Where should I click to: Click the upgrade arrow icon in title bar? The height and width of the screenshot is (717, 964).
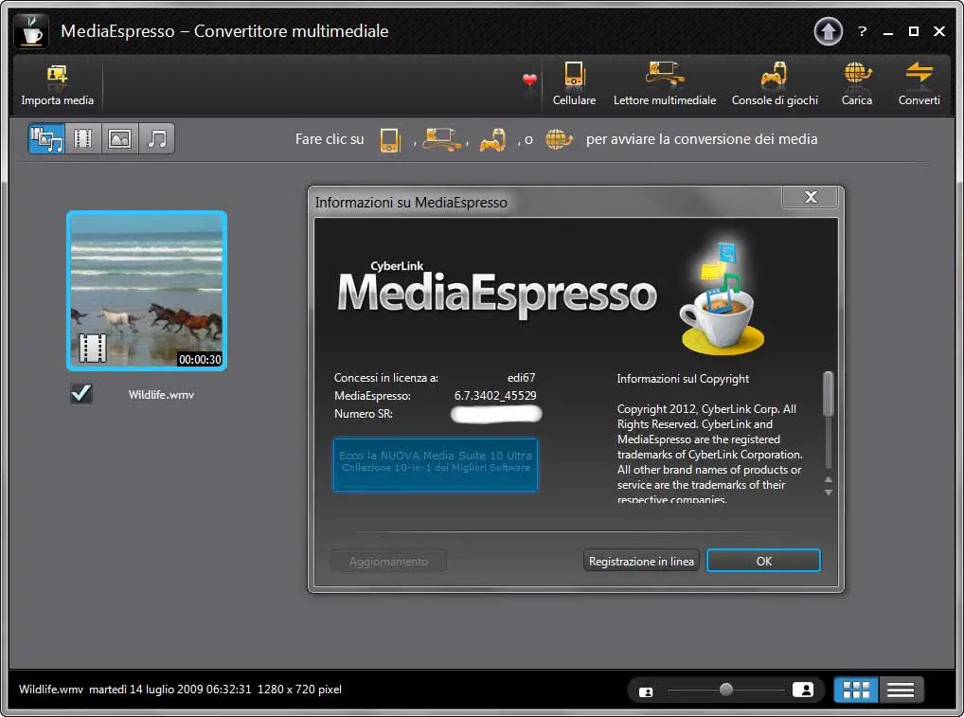tap(829, 31)
